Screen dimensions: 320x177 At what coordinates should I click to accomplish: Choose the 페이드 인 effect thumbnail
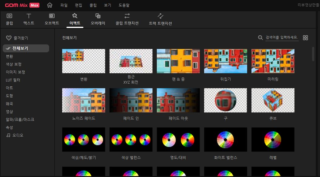(x=131, y=100)
